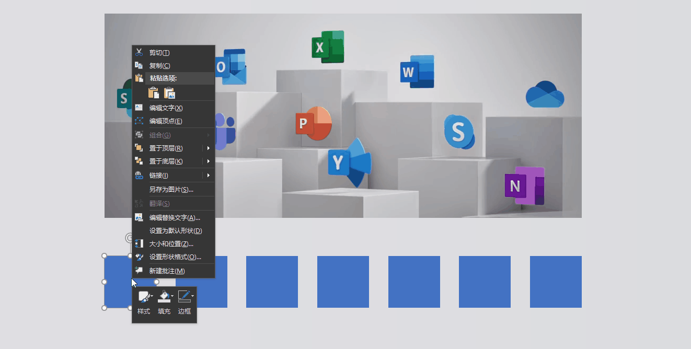691x349 pixels.
Task: Click the PowerPoint icon in the picture
Action: point(314,123)
